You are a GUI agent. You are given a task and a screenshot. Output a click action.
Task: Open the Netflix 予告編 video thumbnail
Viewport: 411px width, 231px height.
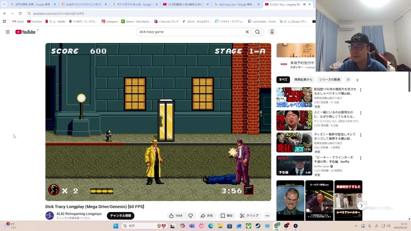pyautogui.click(x=294, y=166)
